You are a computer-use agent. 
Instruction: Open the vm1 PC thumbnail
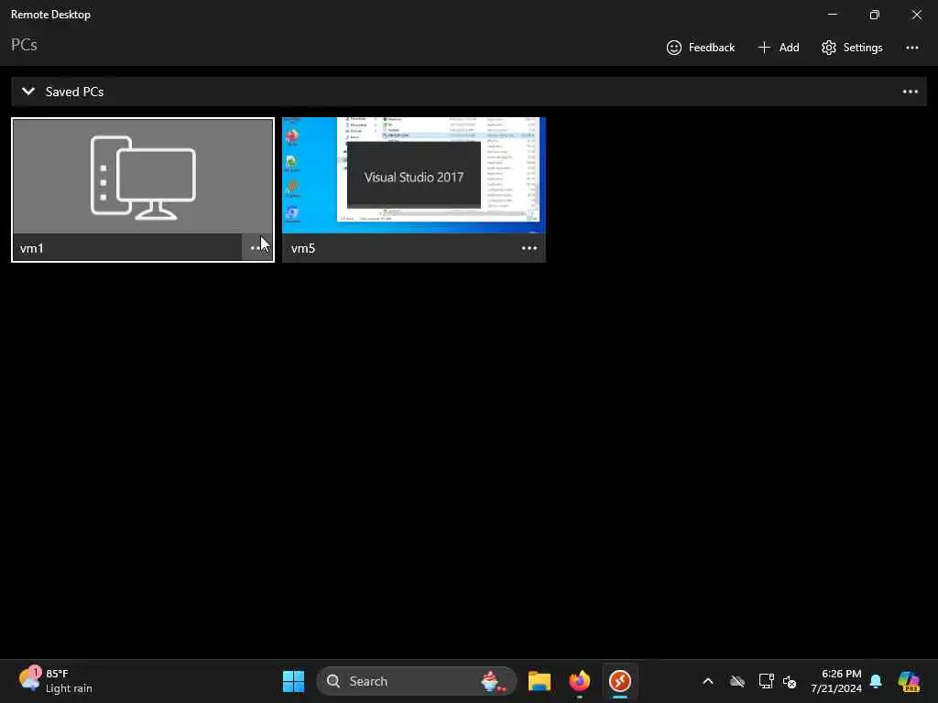pyautogui.click(x=143, y=177)
